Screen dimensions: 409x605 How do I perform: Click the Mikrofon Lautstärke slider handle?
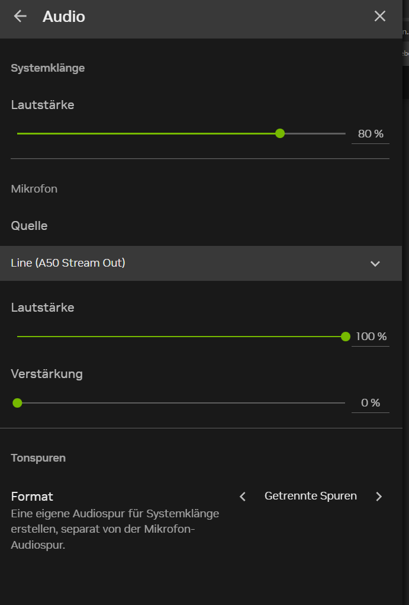coord(346,337)
